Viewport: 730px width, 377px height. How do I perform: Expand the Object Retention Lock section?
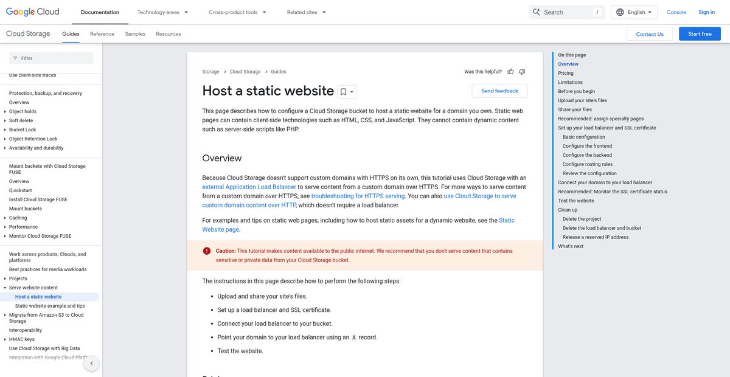click(x=5, y=139)
